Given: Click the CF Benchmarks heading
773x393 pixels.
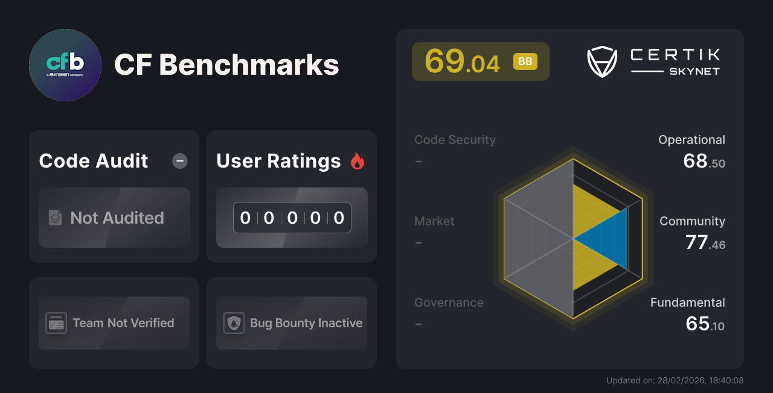Looking at the screenshot, I should pos(227,65).
